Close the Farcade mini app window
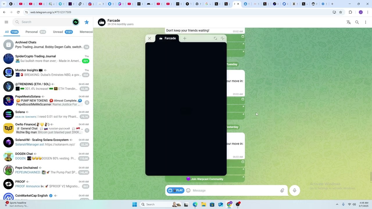The width and height of the screenshot is (372, 209). click(149, 38)
